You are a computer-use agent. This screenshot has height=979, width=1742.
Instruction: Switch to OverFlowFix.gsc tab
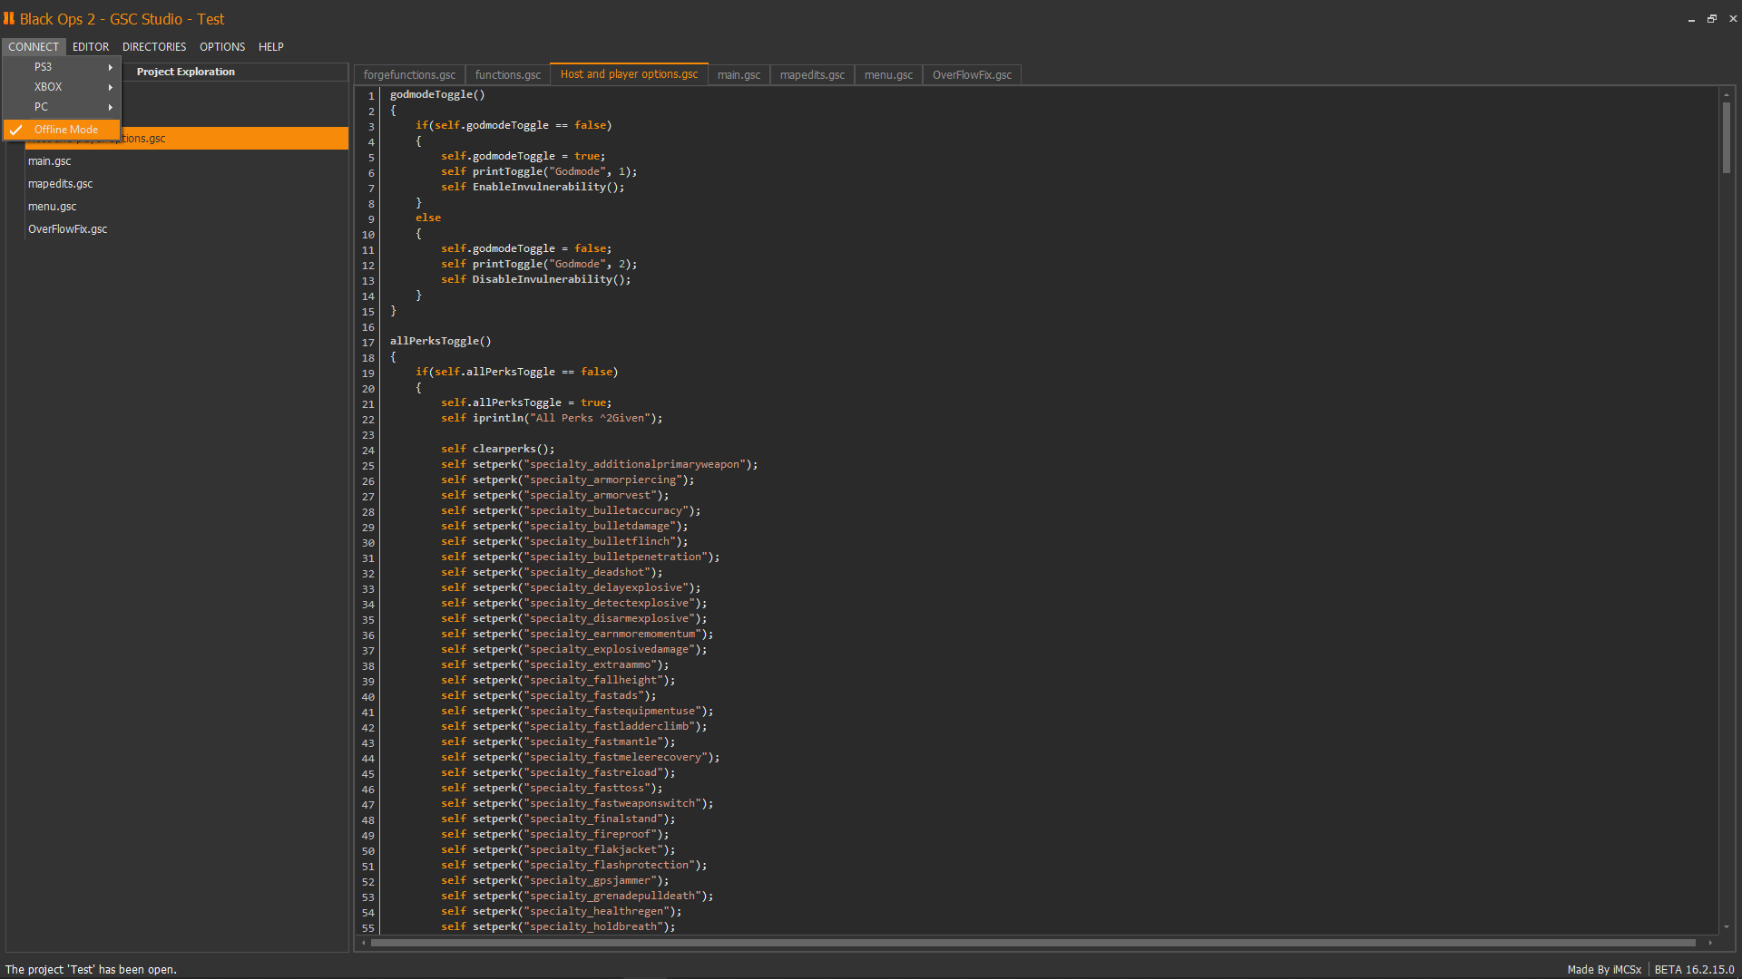point(972,75)
